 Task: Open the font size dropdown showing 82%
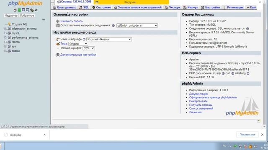[88, 48]
